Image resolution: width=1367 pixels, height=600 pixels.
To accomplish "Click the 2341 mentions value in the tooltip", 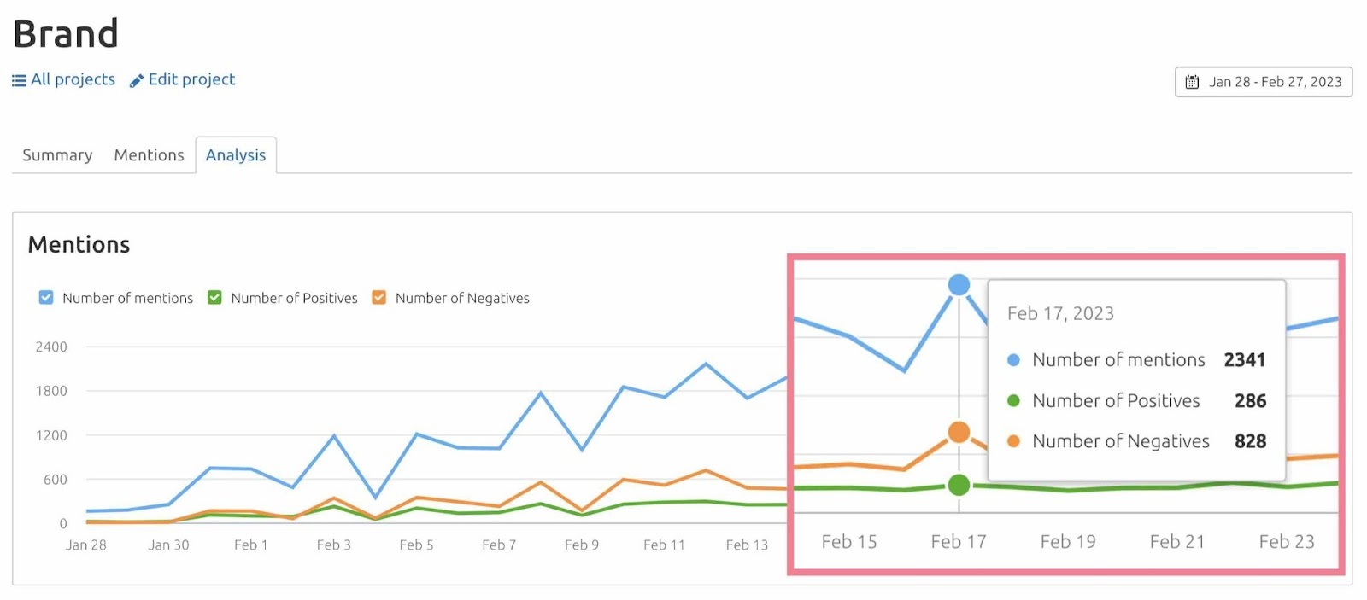I will coord(1245,359).
